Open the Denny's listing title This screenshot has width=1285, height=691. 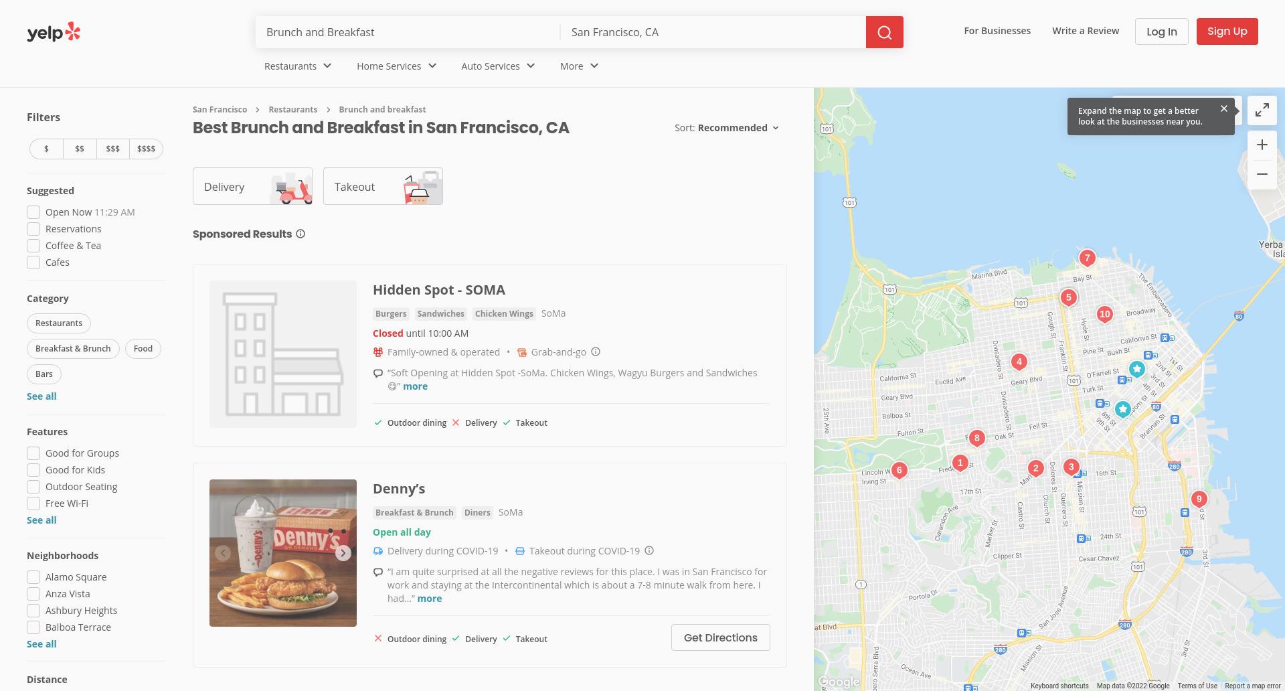tap(399, 489)
